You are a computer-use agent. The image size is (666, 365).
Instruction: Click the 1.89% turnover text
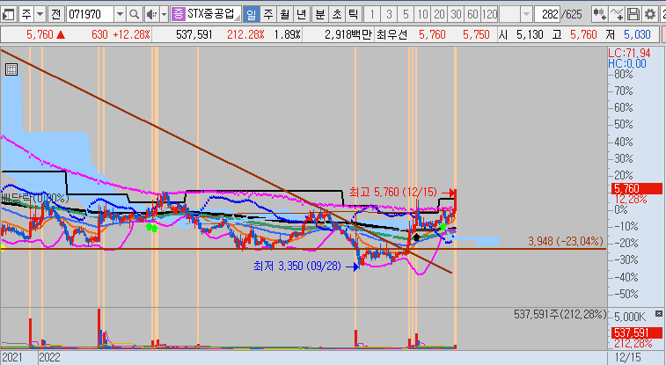[x=287, y=34]
